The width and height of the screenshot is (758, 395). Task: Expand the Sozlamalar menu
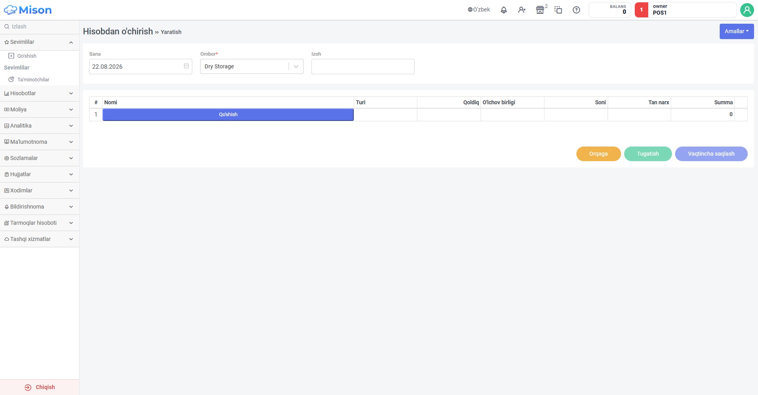click(39, 158)
